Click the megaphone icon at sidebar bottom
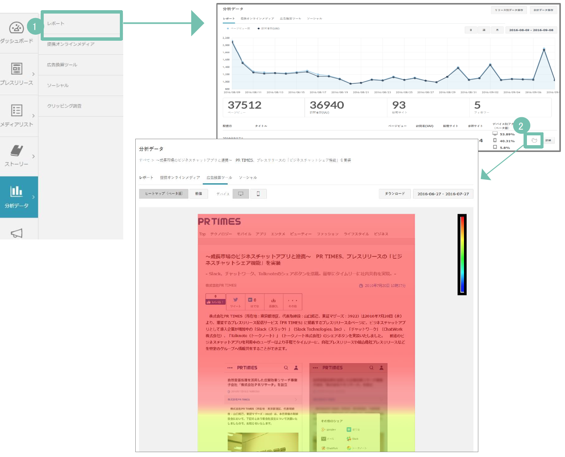 [17, 233]
